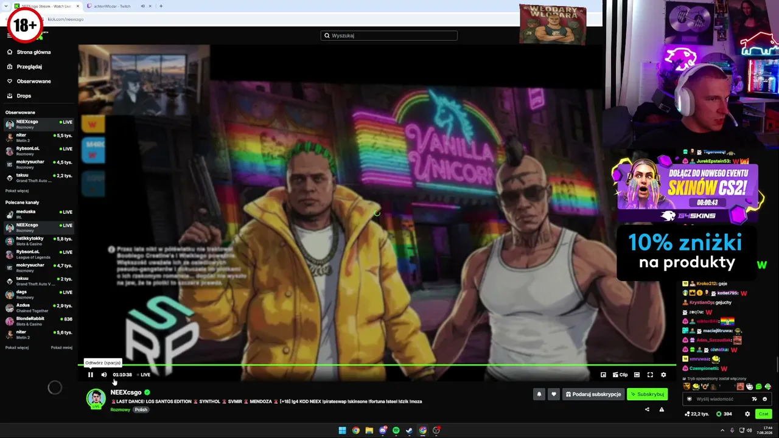Seek on the green video progress bar
779x438 pixels.
[376, 365]
